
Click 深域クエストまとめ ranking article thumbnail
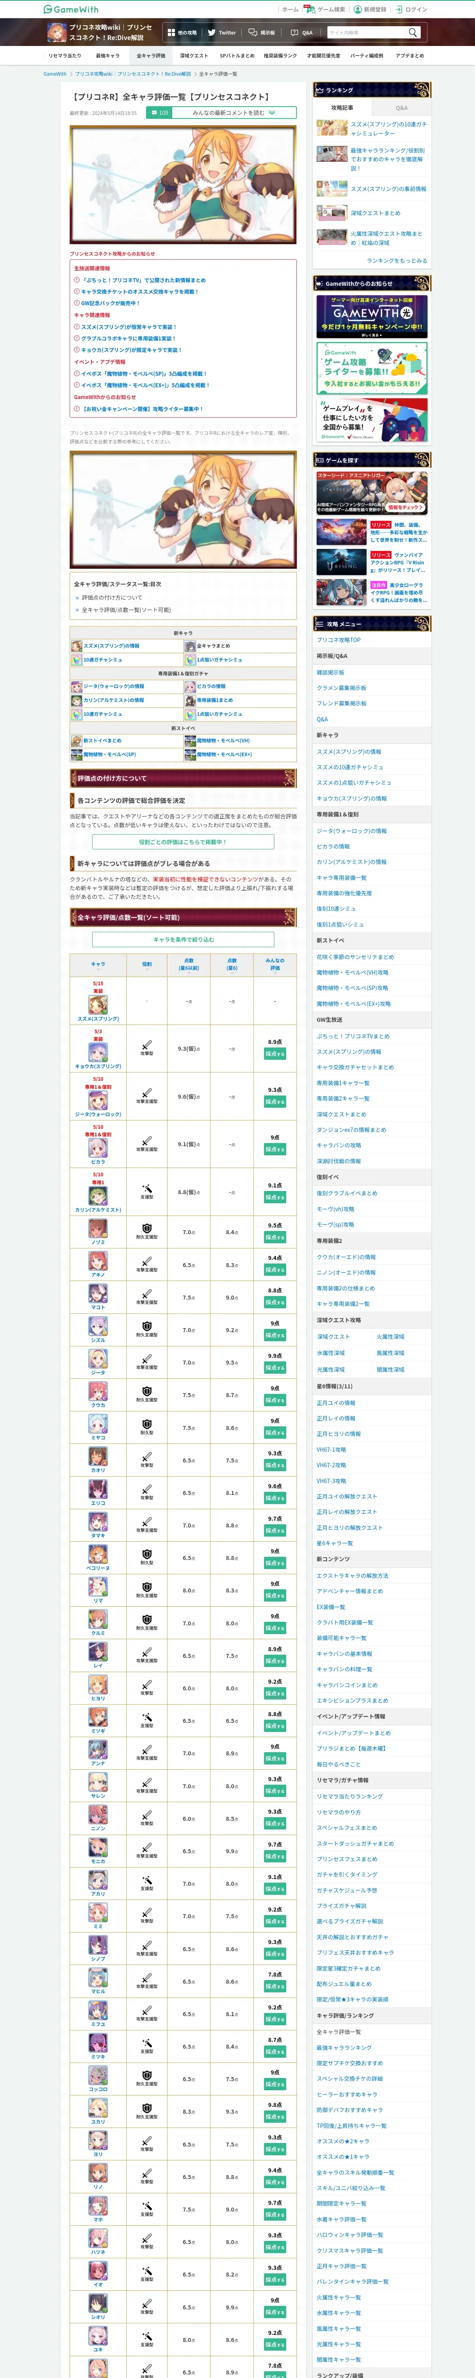[332, 213]
